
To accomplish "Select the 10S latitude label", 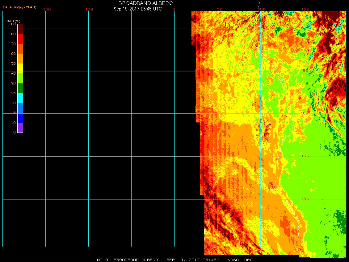I will [305, 113].
